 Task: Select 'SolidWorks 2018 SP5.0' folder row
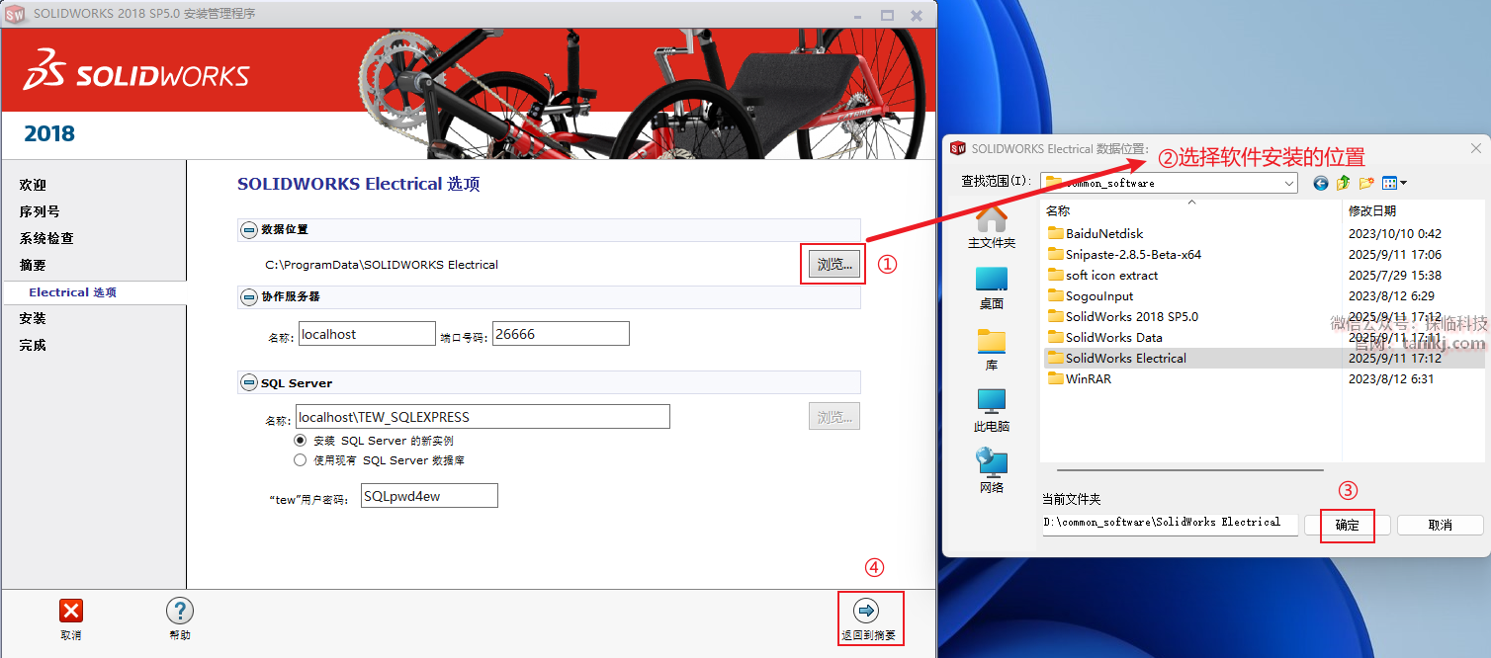[1263, 316]
